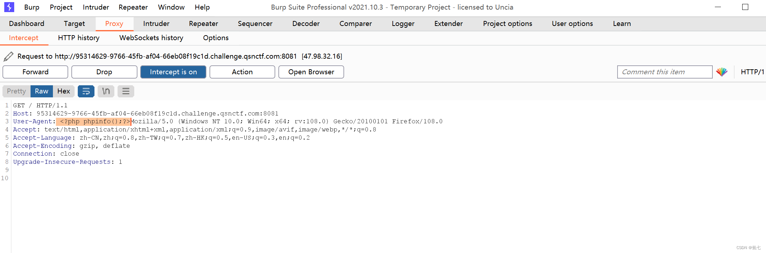
Task: Open the Extender tab
Action: click(449, 23)
